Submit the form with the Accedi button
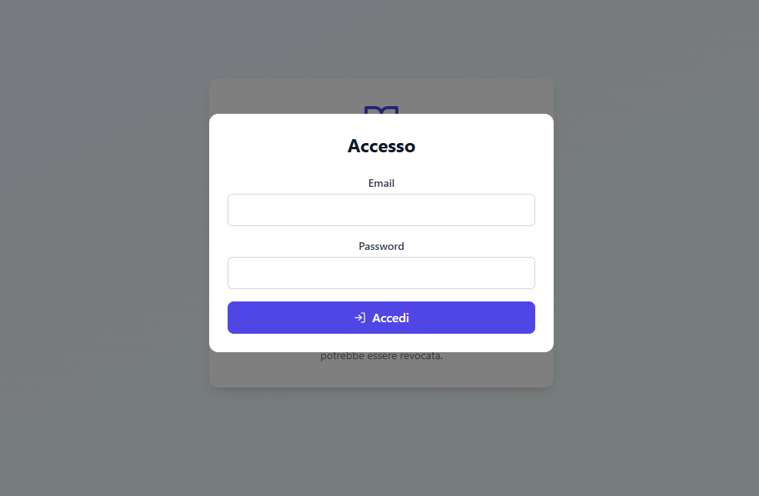Viewport: 759px width, 496px height. pos(381,318)
